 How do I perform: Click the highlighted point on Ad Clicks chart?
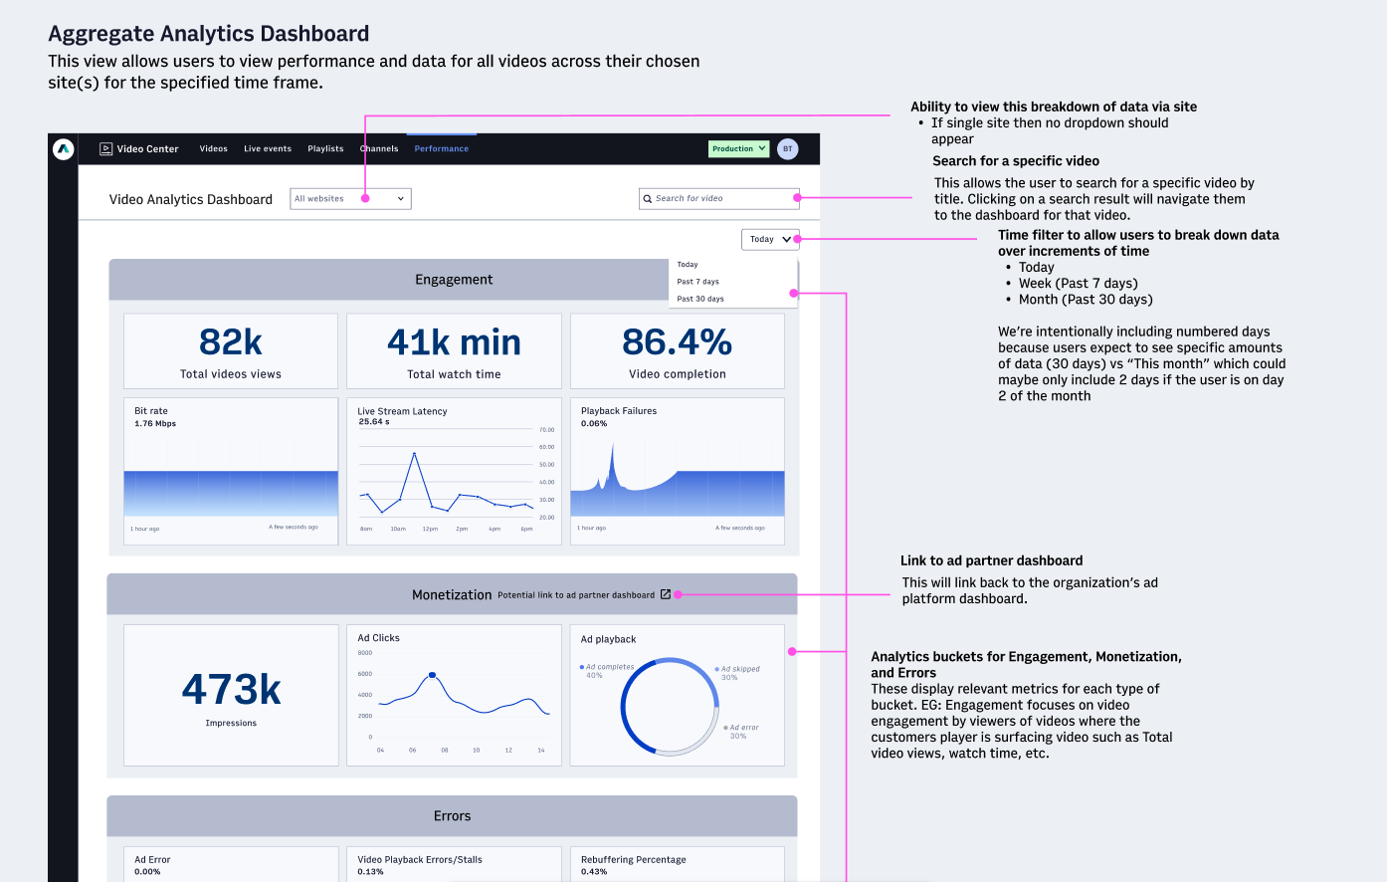point(432,675)
